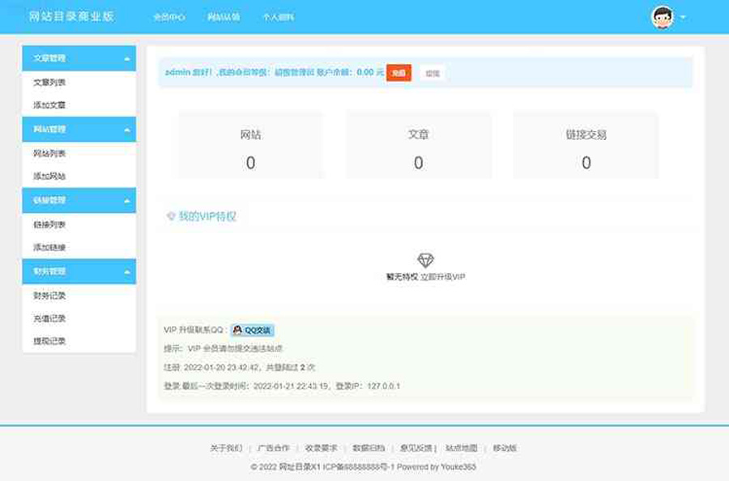Click the 网站目录商业版 site logo
The image size is (729, 481).
tap(71, 16)
